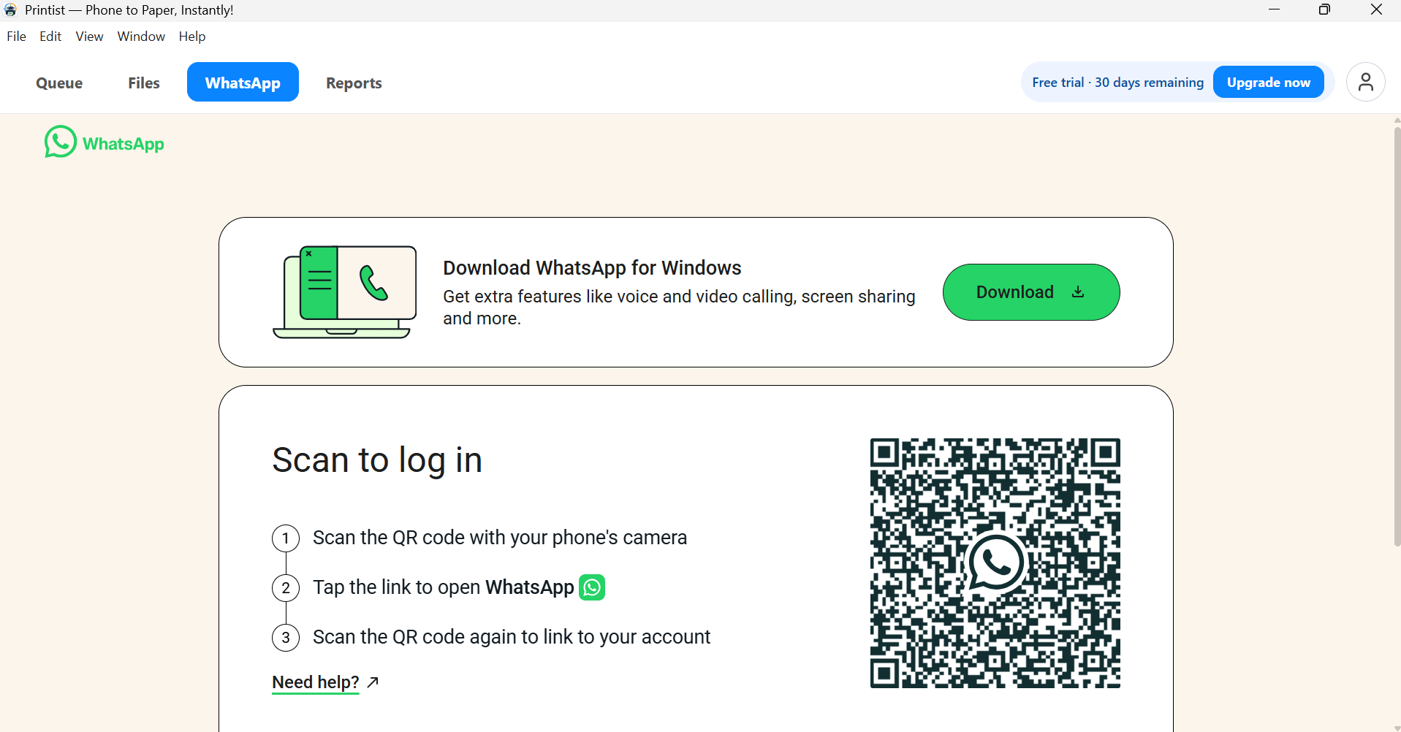Click the QR code image
Screen dimensions: 1401x732
tap(995, 563)
